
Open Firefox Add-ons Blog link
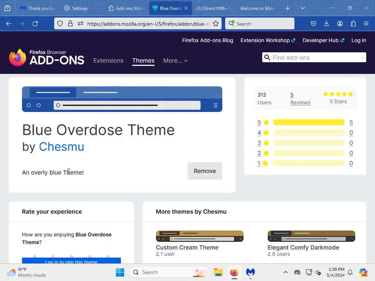point(208,40)
